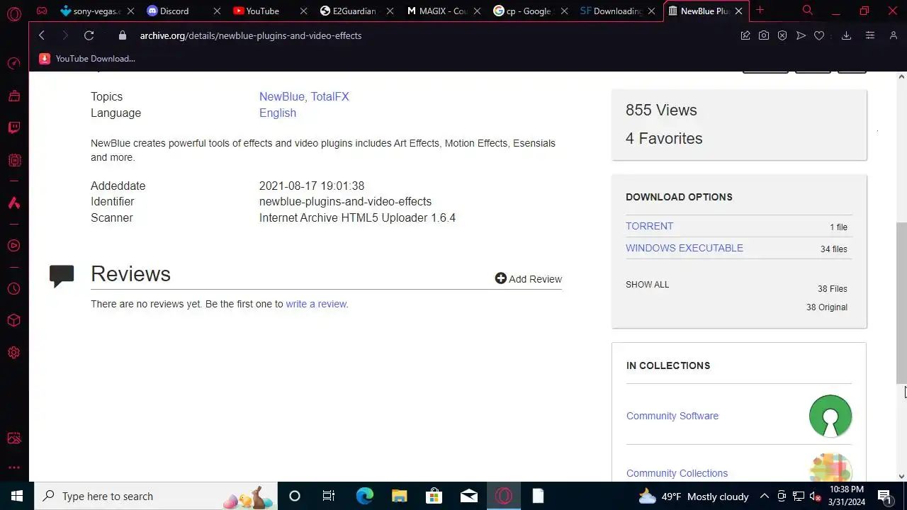This screenshot has height=510, width=907.
Task: Open Twitch panel in the sidebar
Action: [x=13, y=127]
